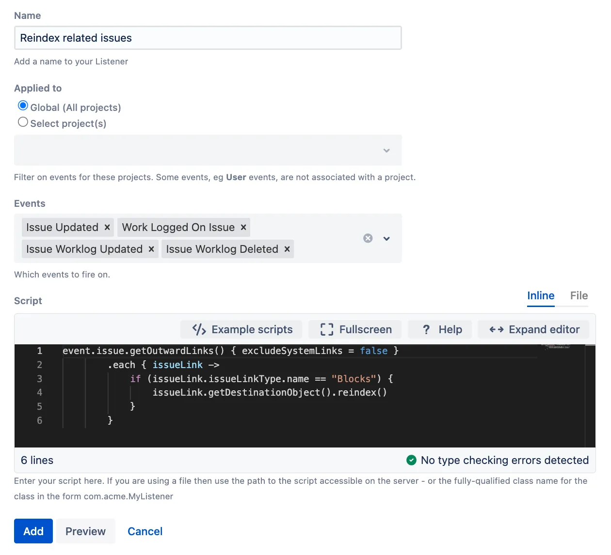The image size is (611, 555).
Task: Remove the Work Logged On Issue tag
Action: [243, 228]
